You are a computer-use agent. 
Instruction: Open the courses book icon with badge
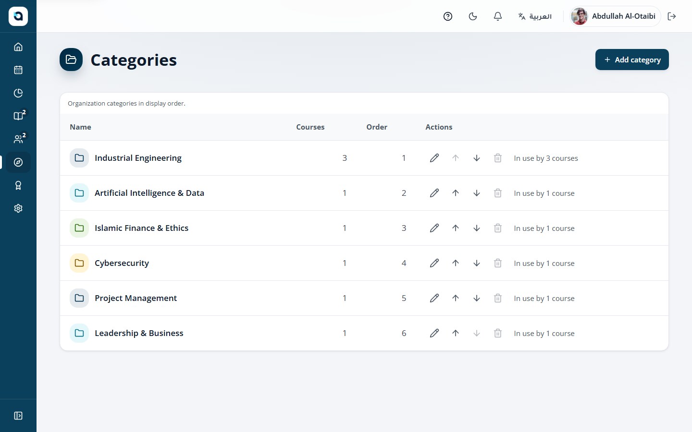click(18, 116)
